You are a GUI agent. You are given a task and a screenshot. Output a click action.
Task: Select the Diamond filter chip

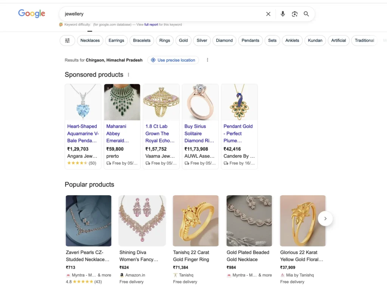224,40
